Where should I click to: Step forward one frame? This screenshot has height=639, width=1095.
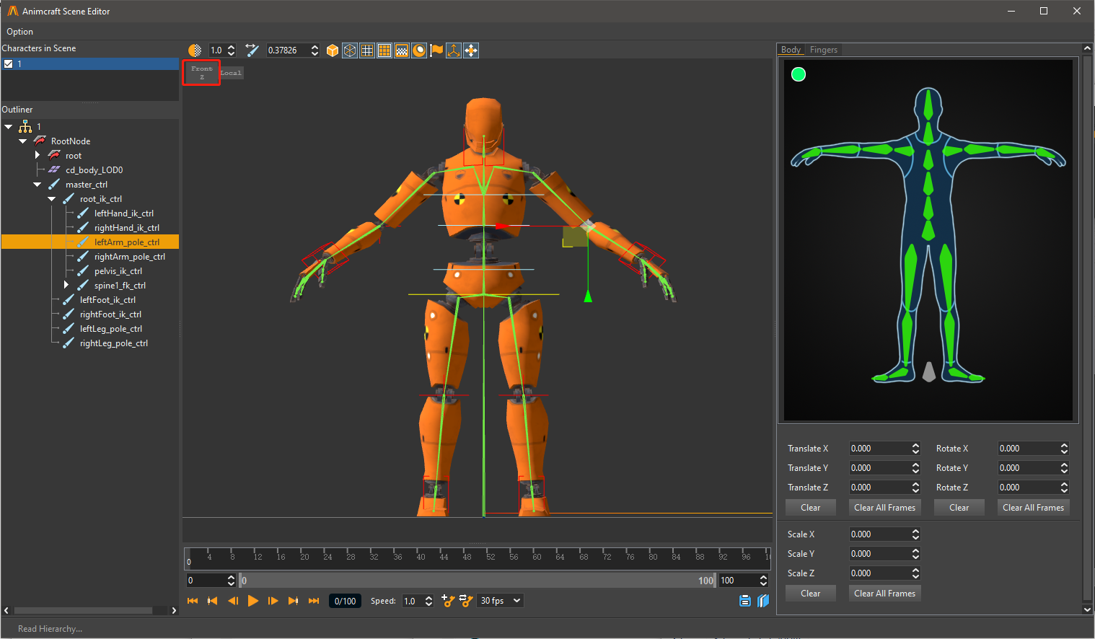(x=273, y=601)
